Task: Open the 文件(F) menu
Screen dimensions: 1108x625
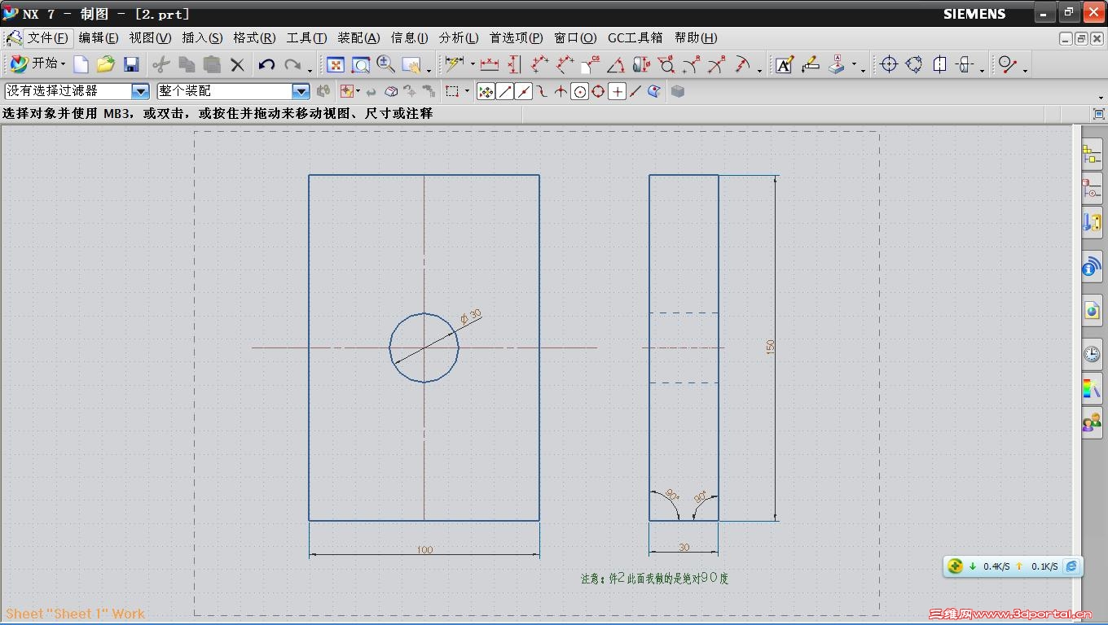Action: [48, 37]
